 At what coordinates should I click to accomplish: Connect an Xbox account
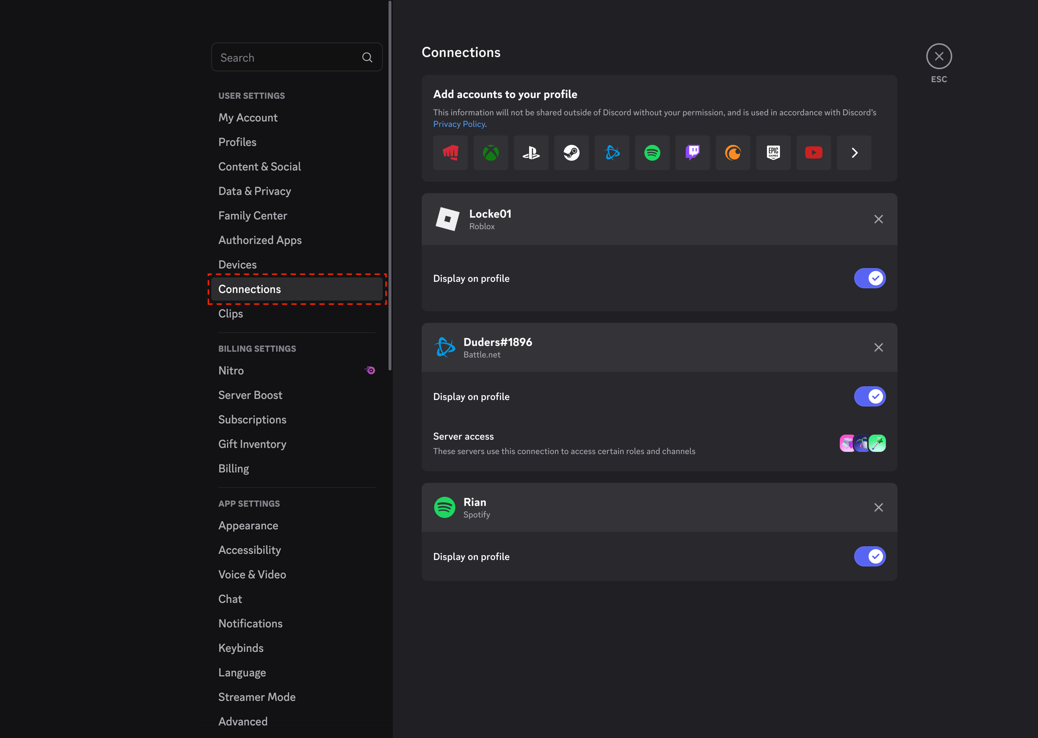[x=491, y=153]
